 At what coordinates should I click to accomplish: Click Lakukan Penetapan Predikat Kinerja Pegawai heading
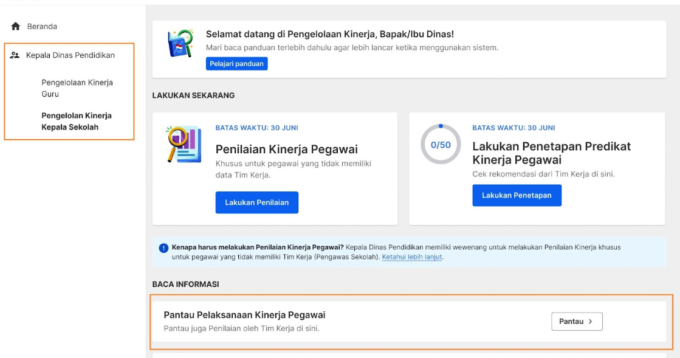pyautogui.click(x=552, y=153)
